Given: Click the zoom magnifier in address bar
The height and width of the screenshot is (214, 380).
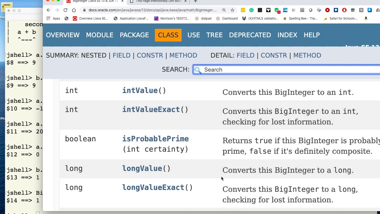Looking at the screenshot, I should tap(224, 10).
